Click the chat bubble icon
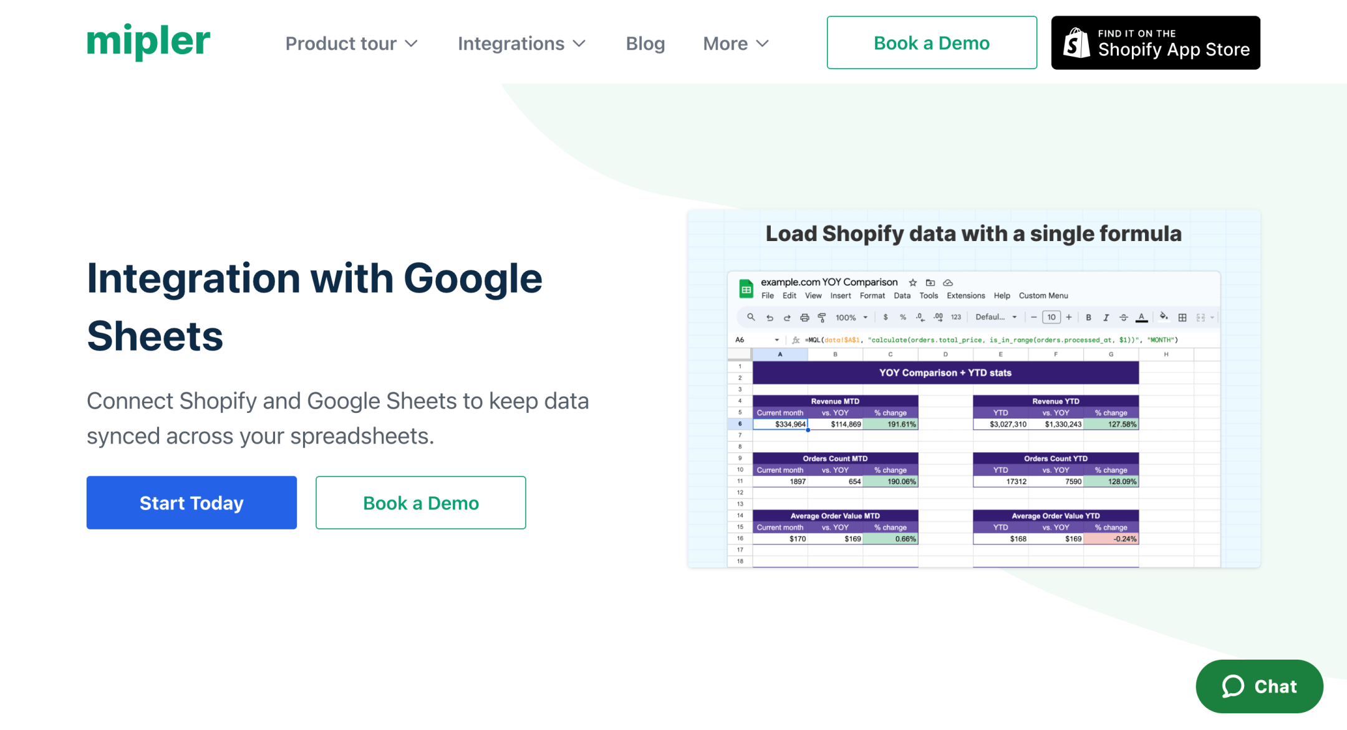The width and height of the screenshot is (1347, 730). pos(1233,686)
